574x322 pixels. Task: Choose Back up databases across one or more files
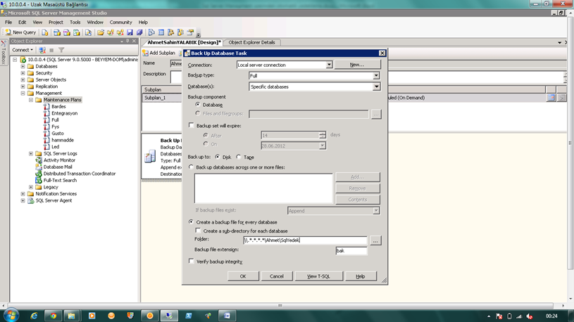(191, 167)
